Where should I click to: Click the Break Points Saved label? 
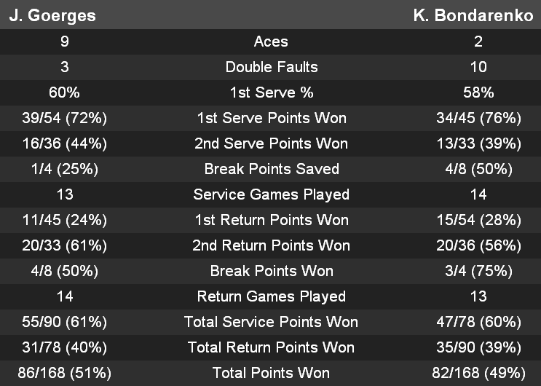271,169
